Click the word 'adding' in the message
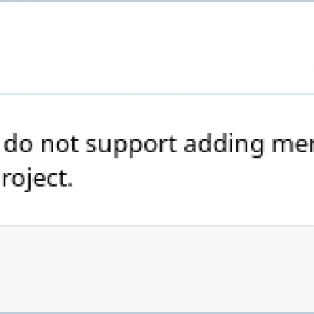Image resolution: width=314 pixels, height=314 pixels. [x=224, y=145]
